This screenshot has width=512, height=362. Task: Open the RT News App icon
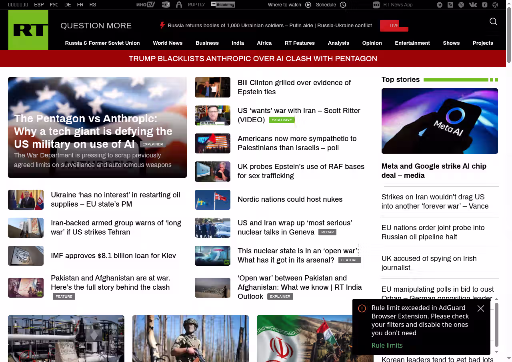[x=376, y=5]
